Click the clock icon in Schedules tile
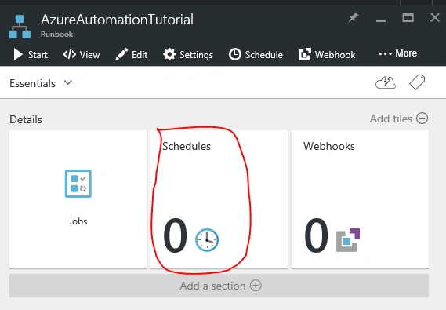 click(x=207, y=240)
